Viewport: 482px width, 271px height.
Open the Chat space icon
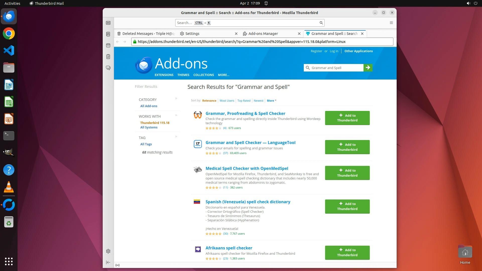[108, 68]
